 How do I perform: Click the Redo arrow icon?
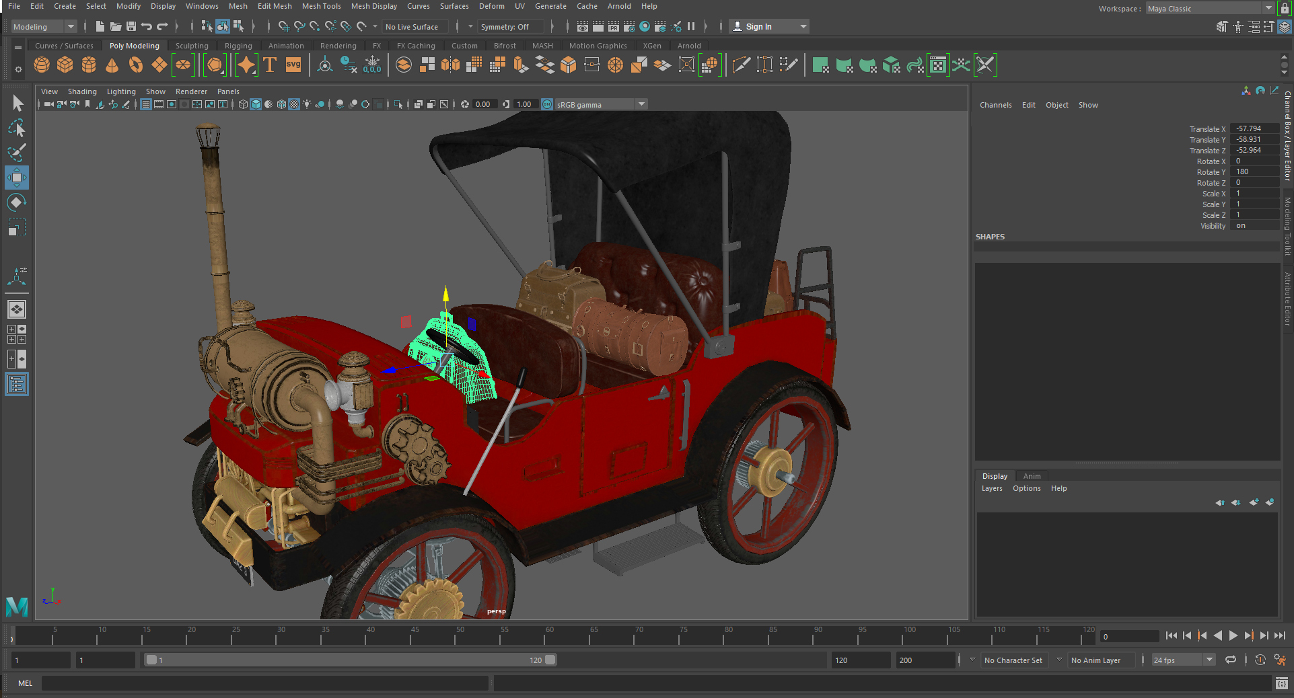click(162, 27)
